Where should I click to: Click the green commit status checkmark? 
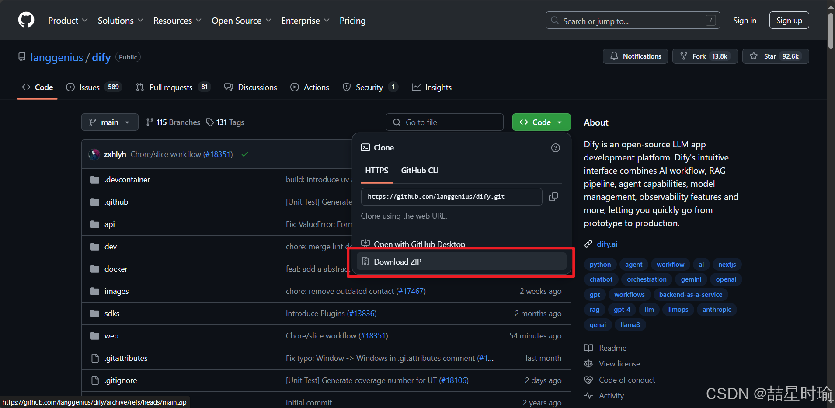pyautogui.click(x=245, y=154)
